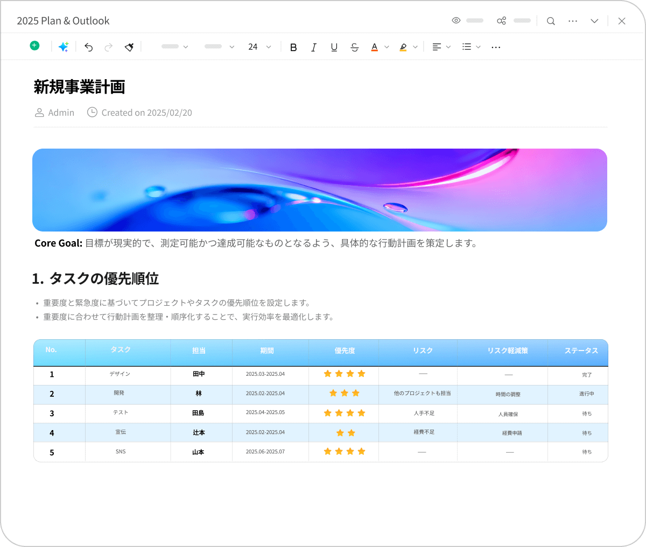Click the blue banner image

pyautogui.click(x=320, y=190)
